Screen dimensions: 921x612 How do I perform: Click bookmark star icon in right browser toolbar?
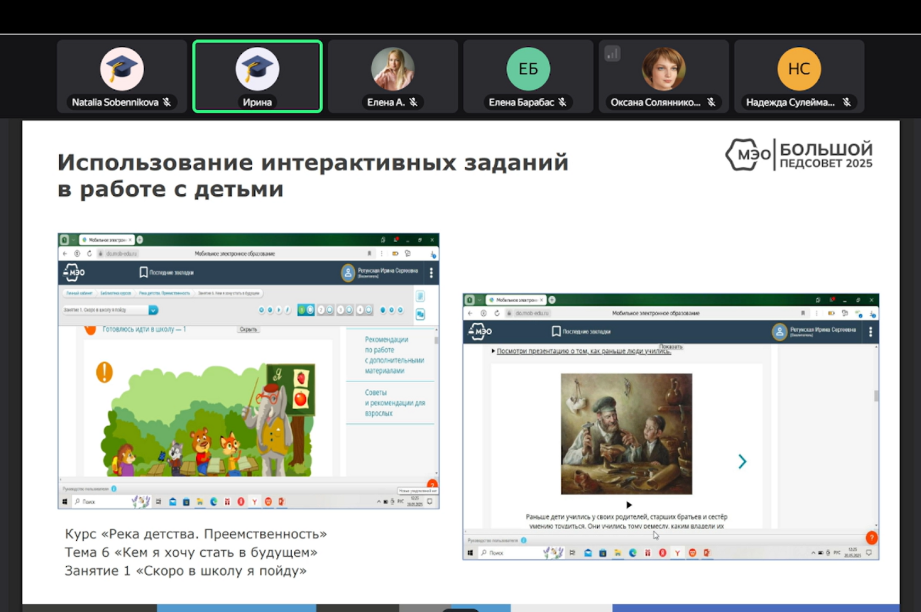pyautogui.click(x=803, y=313)
